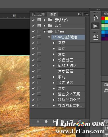Select the 裁剪 step name
This screenshot has height=137, width=108.
click(x=61, y=43)
